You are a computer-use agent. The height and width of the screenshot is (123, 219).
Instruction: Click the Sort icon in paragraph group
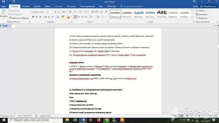102,12
